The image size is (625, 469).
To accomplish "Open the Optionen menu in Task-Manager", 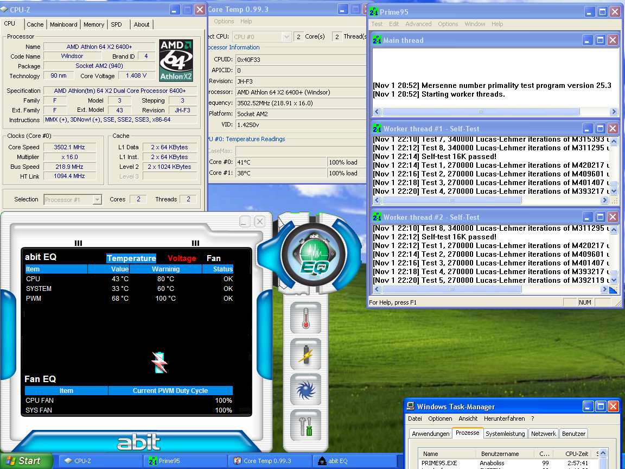I will coord(440,419).
